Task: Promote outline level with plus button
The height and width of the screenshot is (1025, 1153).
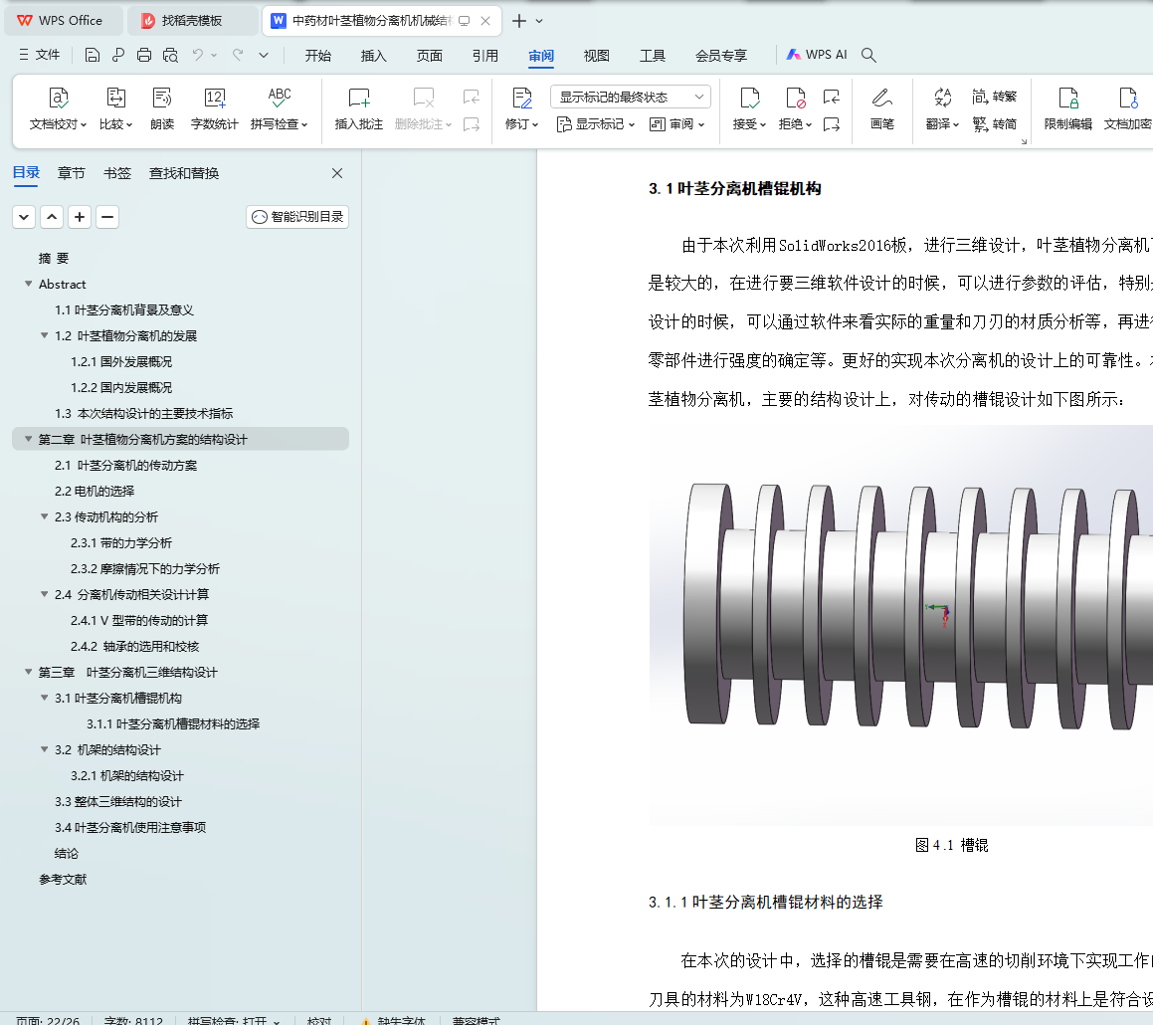Action: pos(80,217)
